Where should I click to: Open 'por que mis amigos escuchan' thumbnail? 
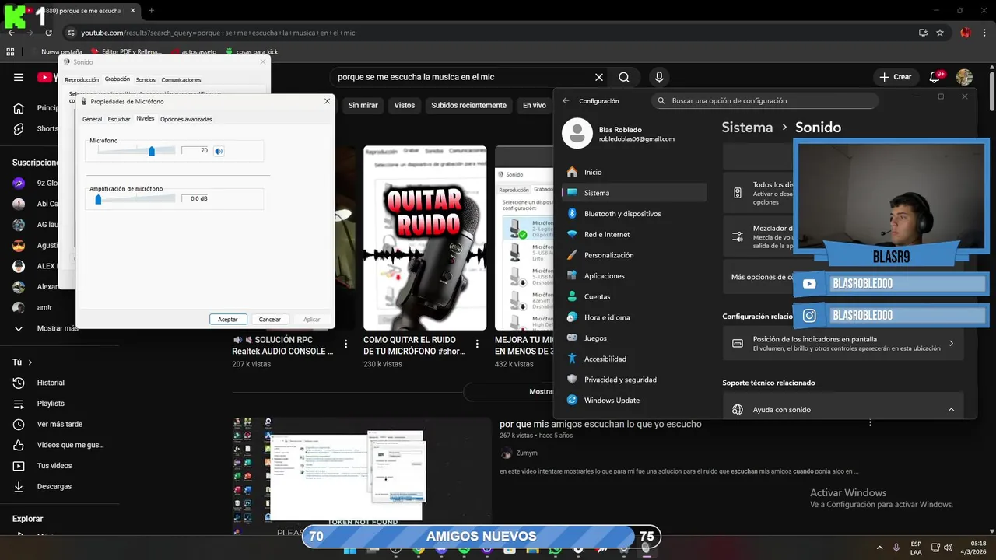362,470
